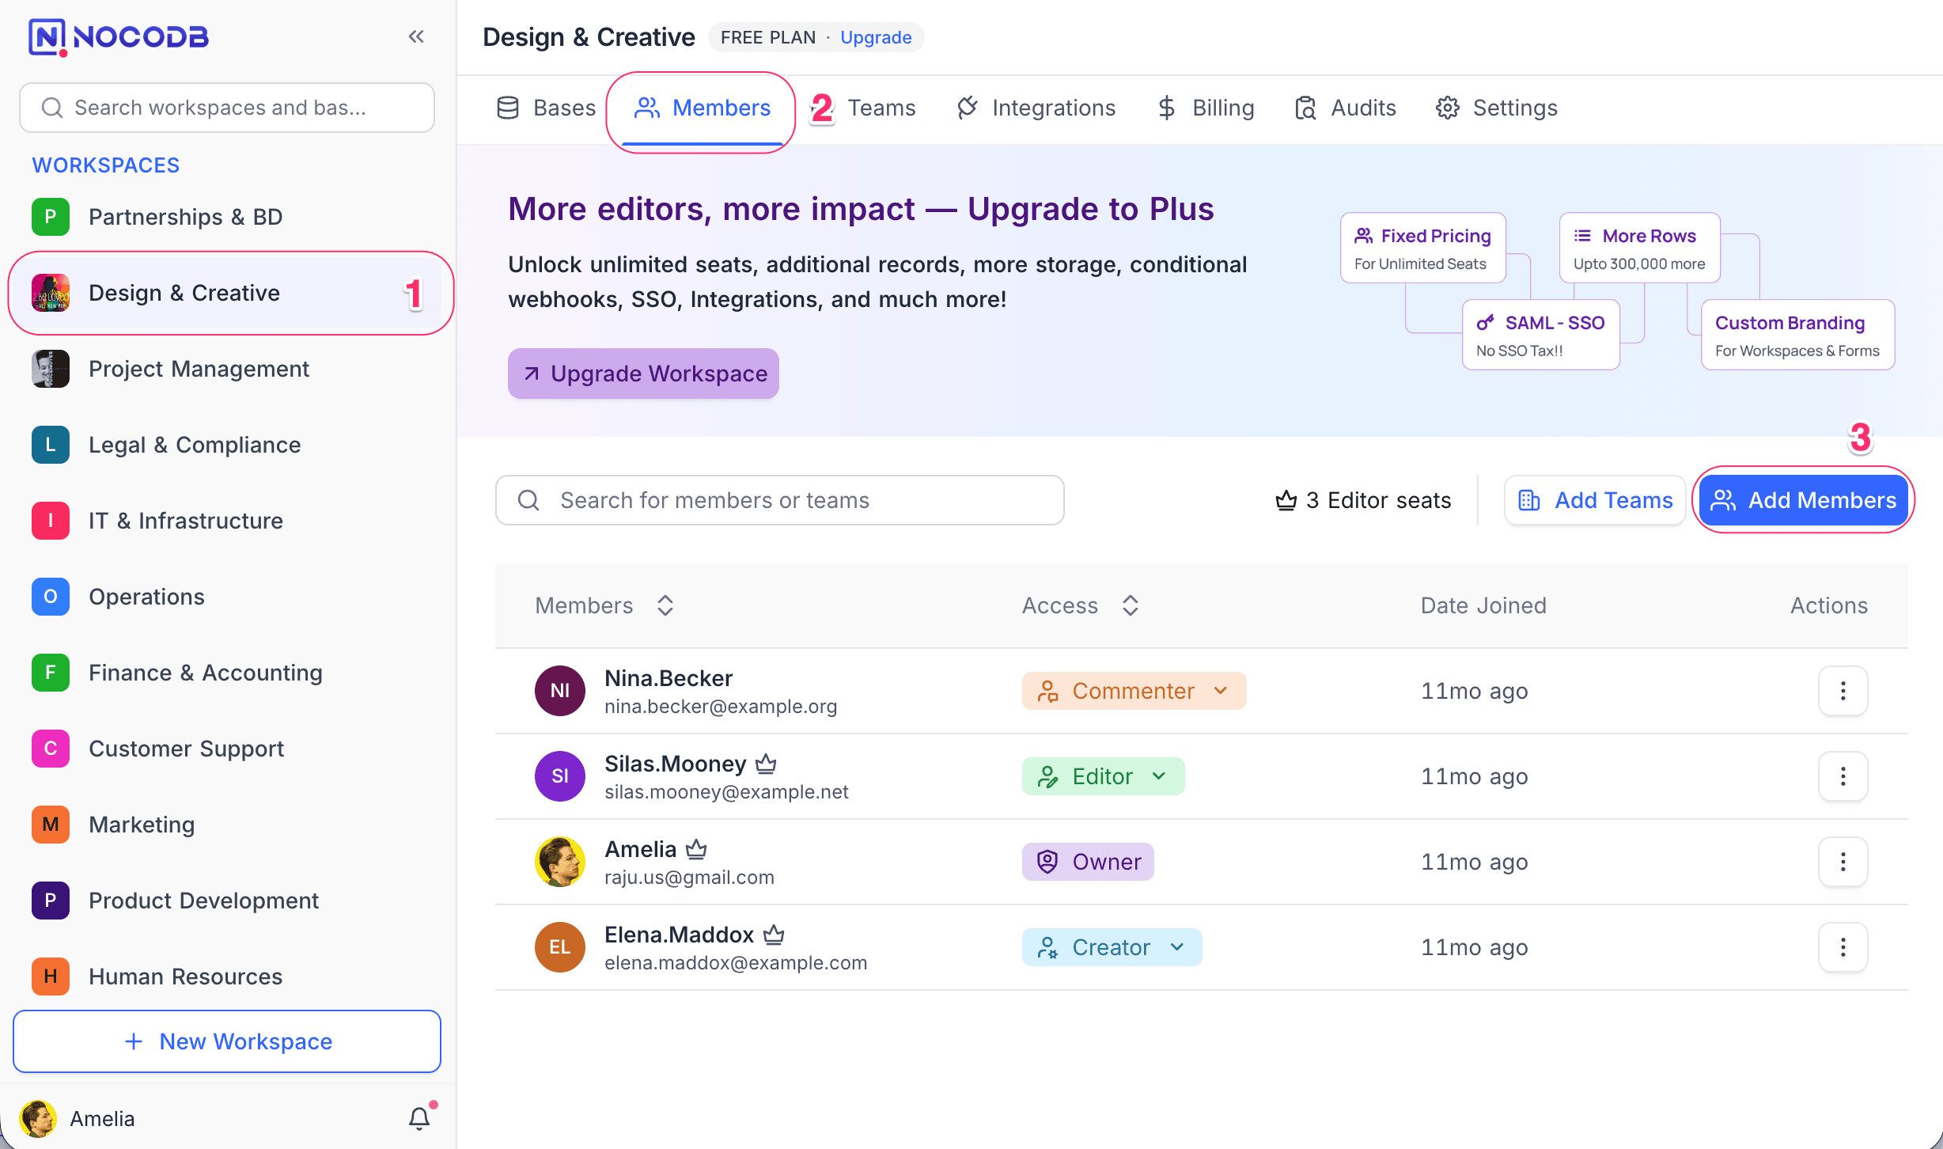Expand Silas.Mooney's Editor role dropdown
1943x1149 pixels.
coord(1103,776)
